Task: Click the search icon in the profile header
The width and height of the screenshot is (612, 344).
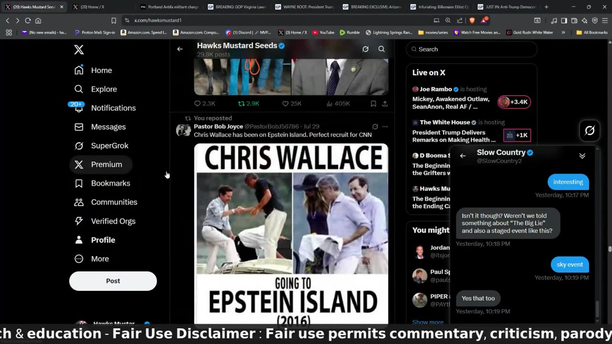Action: coord(382,49)
